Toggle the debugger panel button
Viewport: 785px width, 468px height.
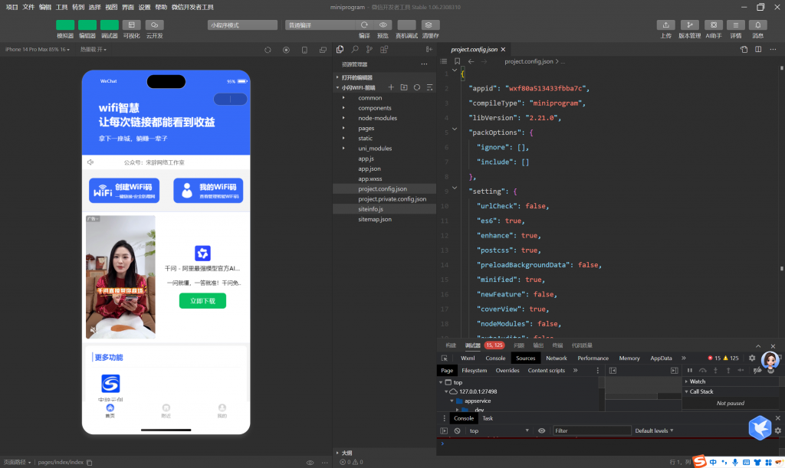pos(110,25)
